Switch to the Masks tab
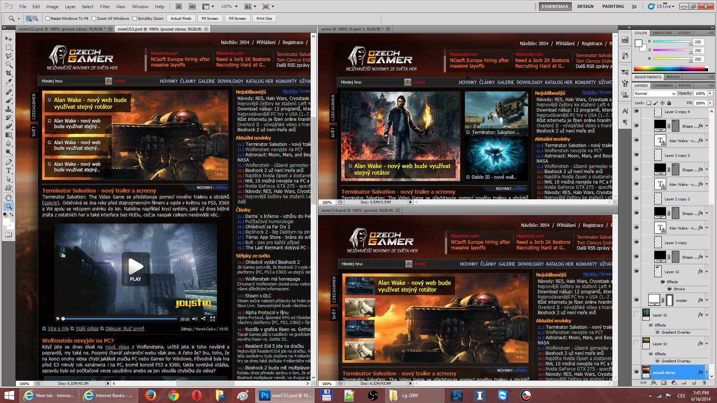The image size is (717, 403). (673, 77)
